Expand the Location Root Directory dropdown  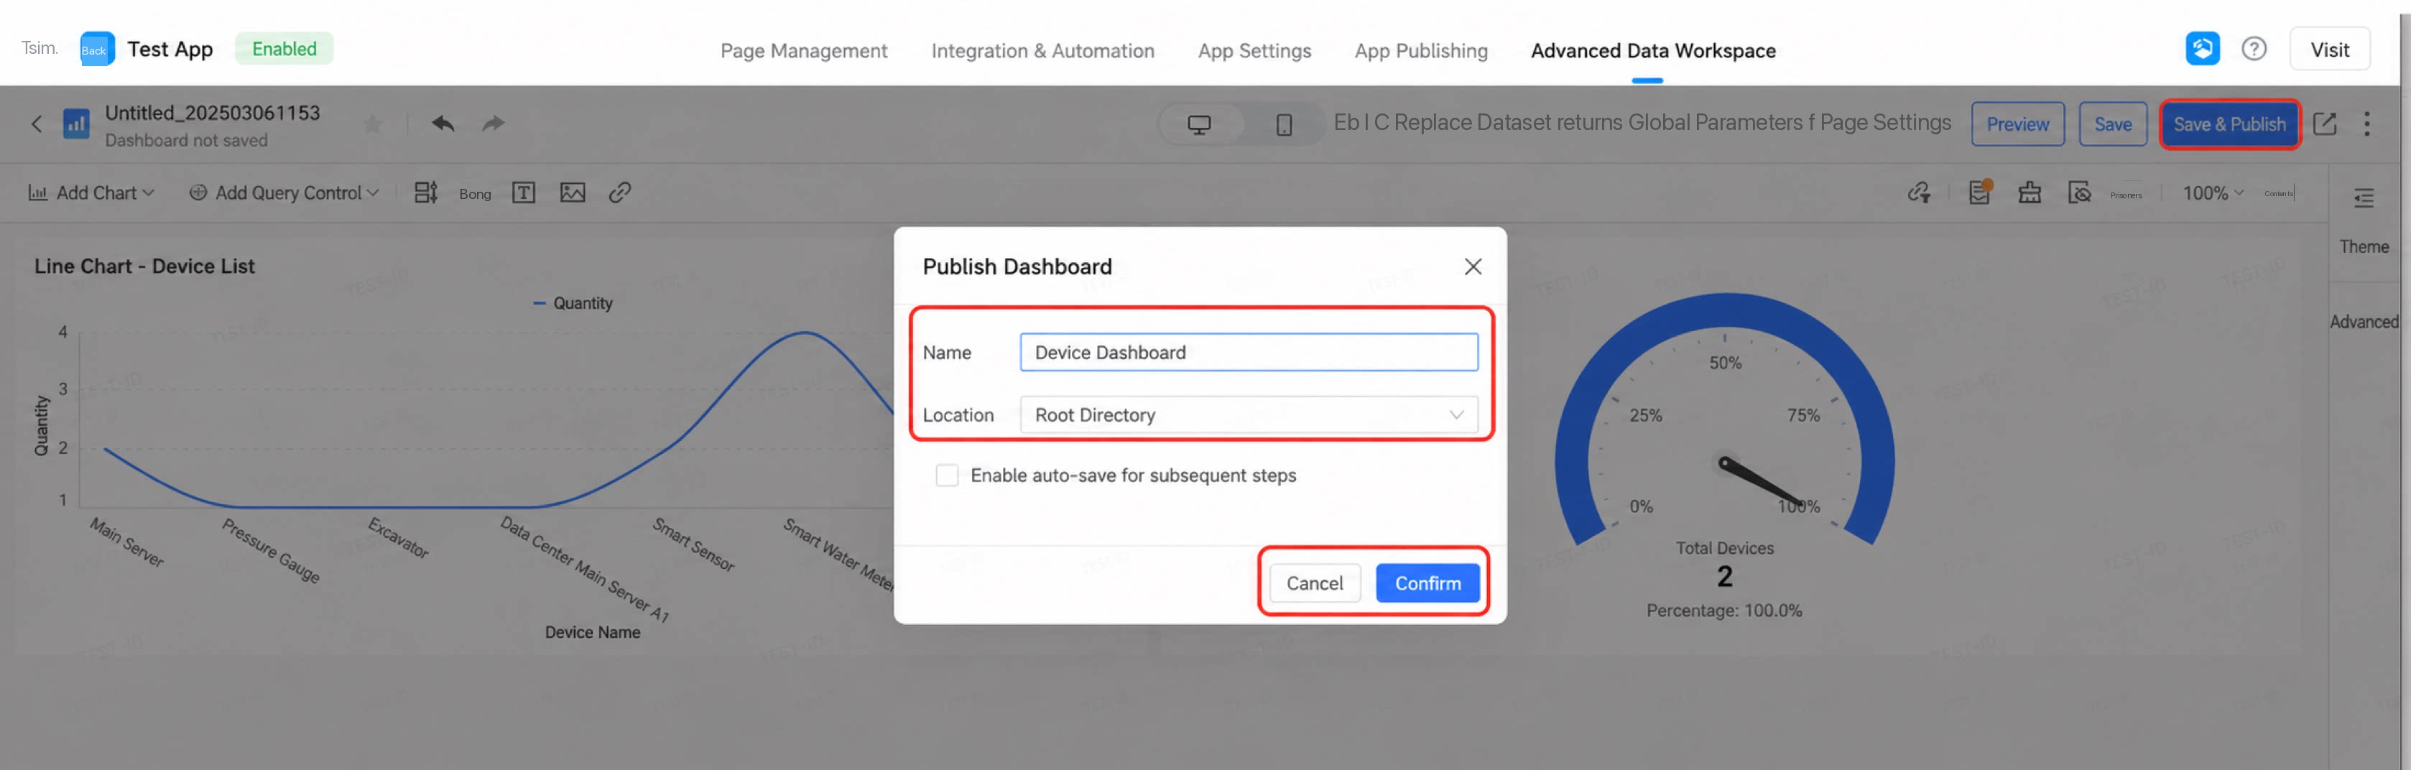coord(1249,414)
